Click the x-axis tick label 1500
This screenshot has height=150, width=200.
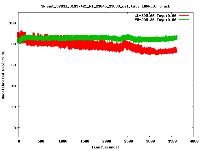[x=85, y=141]
